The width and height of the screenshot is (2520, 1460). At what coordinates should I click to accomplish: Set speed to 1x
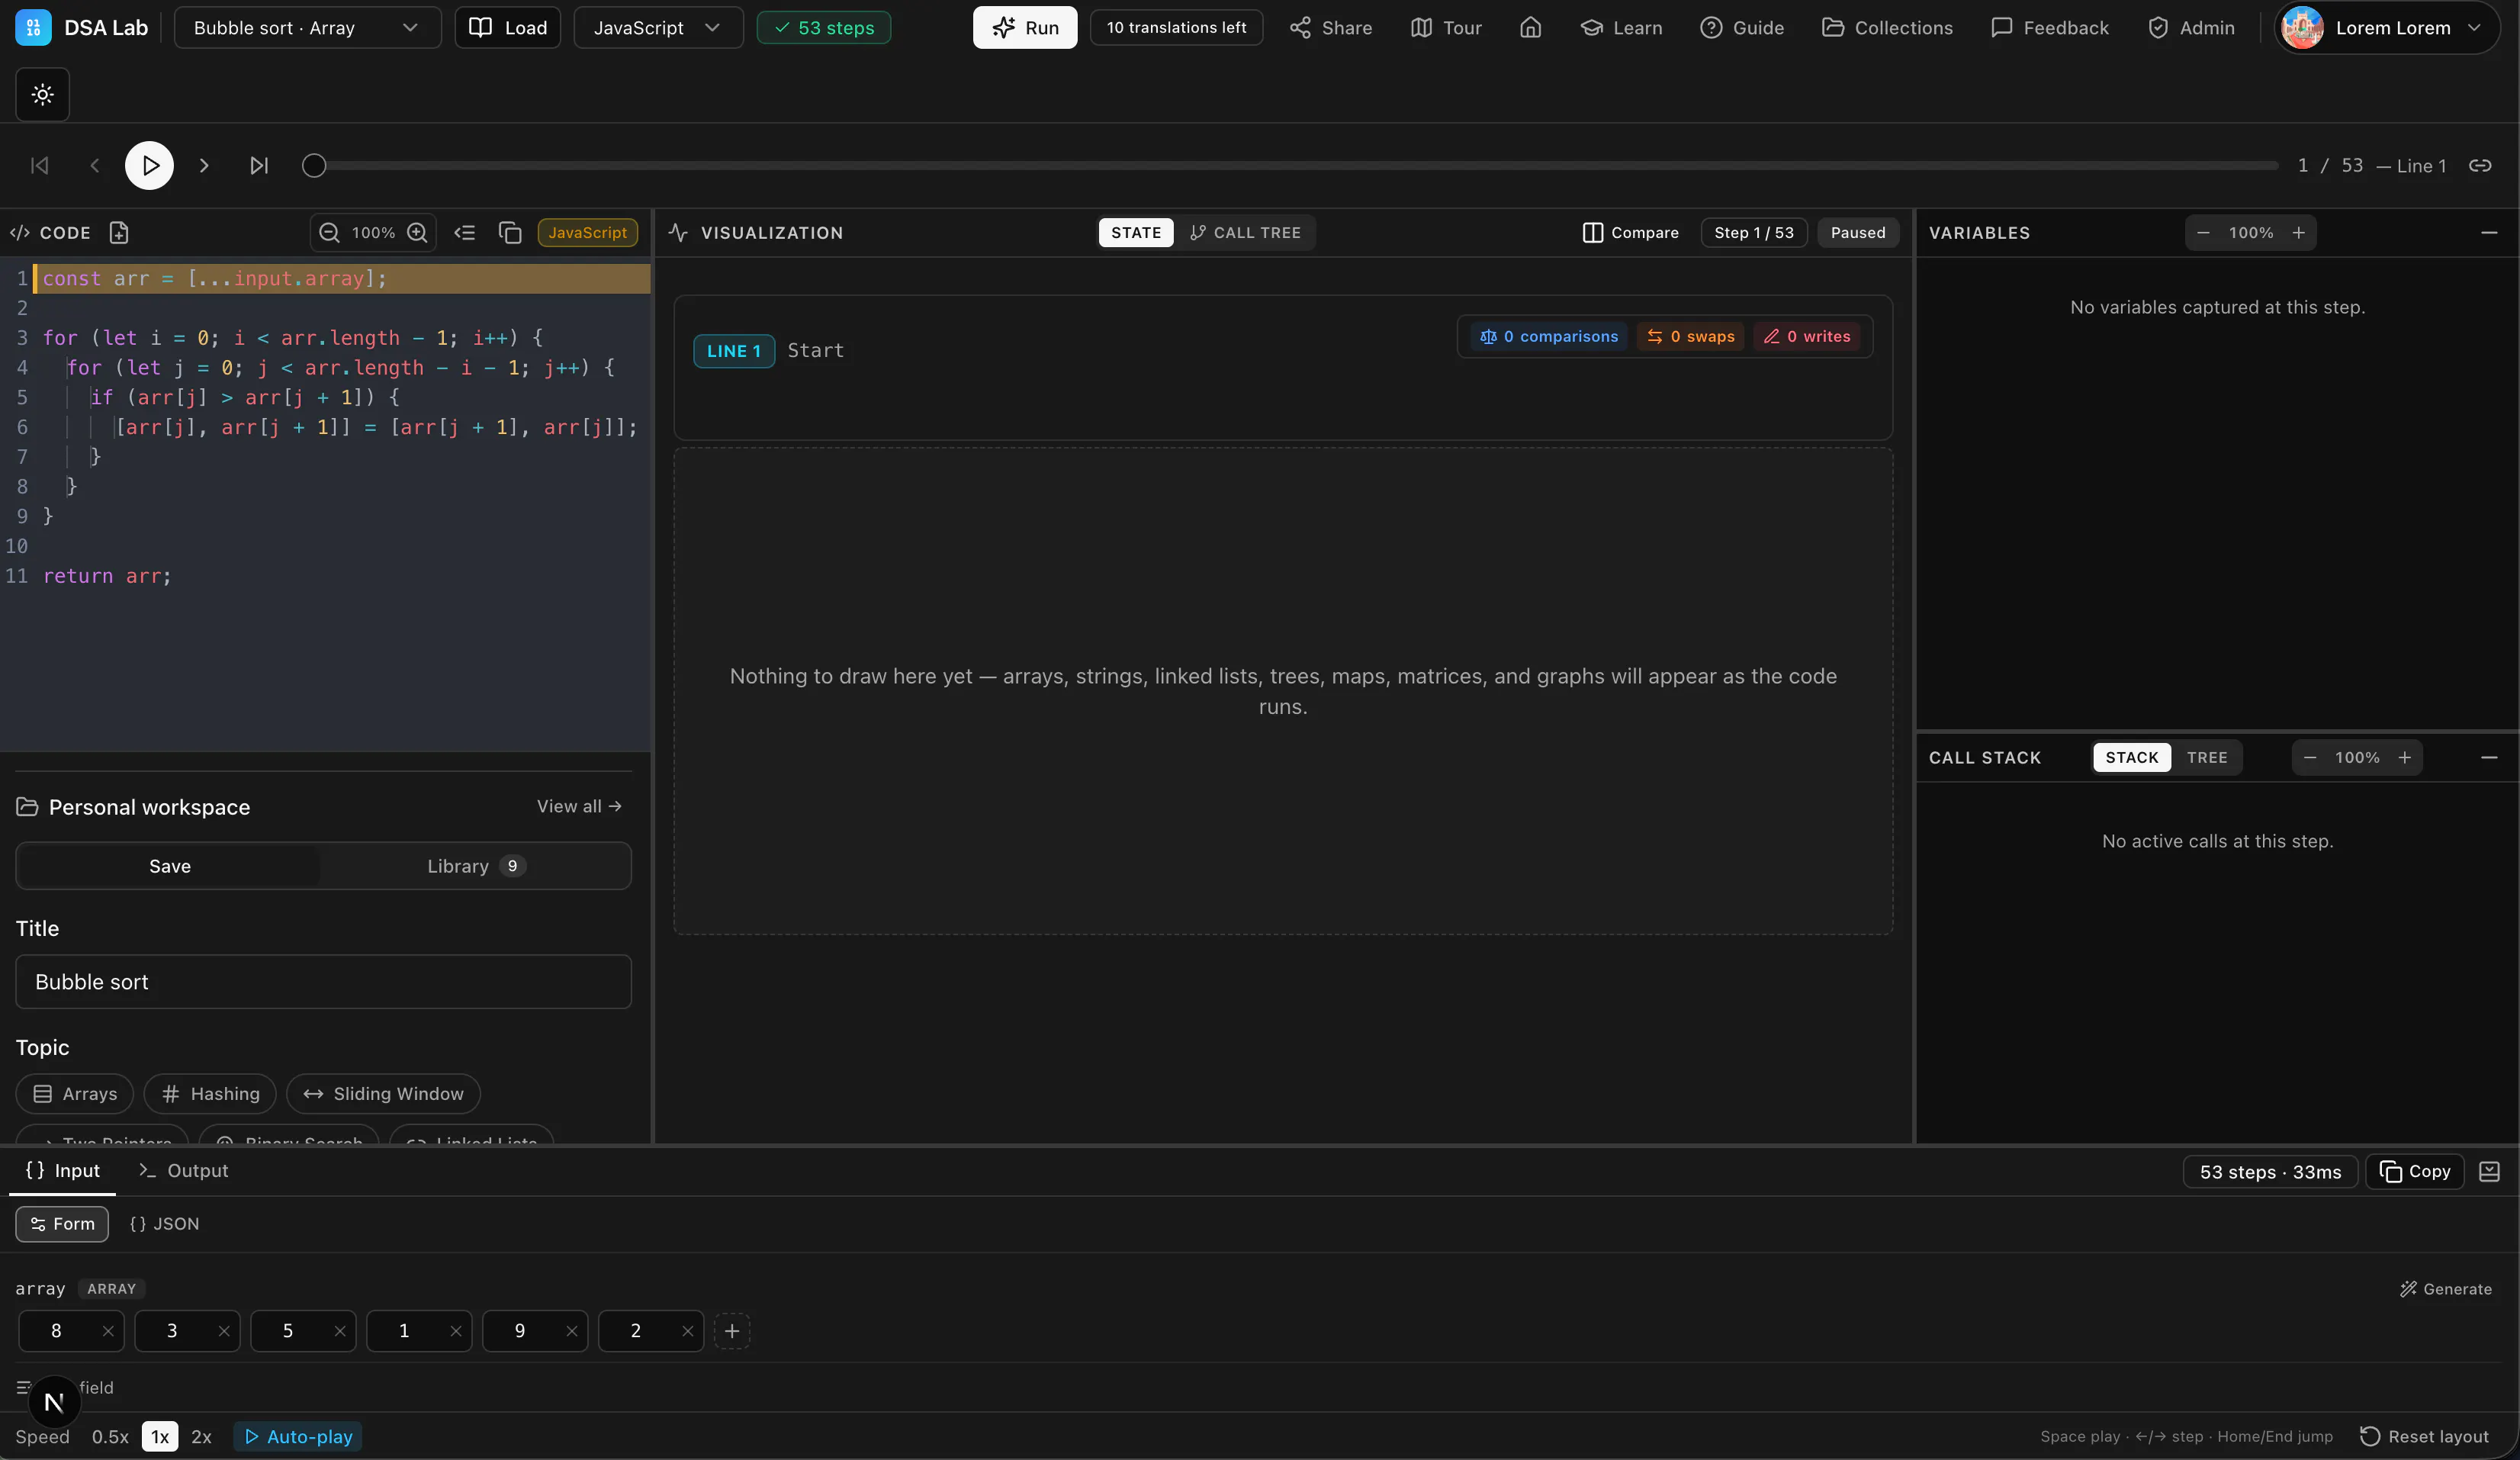tap(160, 1437)
